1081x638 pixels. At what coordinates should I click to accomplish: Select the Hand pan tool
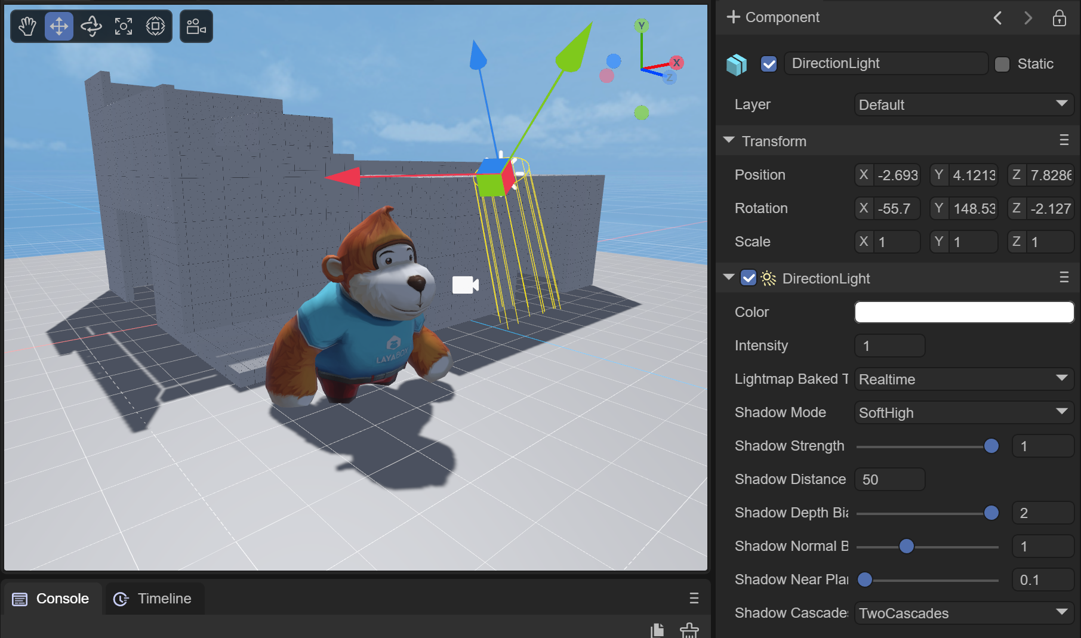click(27, 26)
